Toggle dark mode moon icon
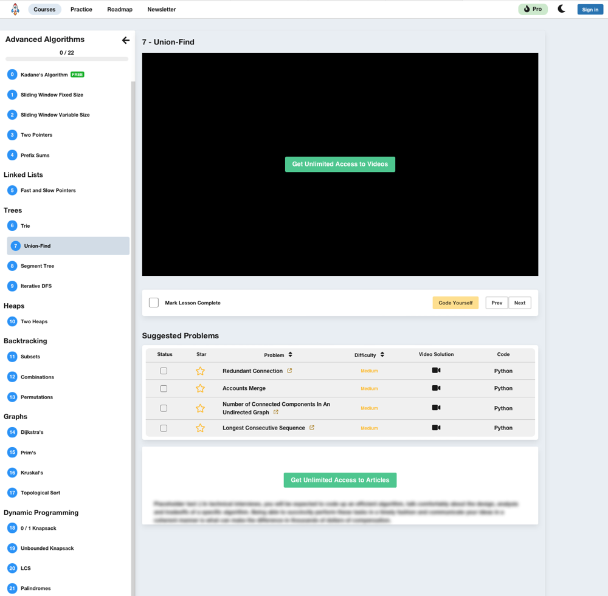Screen dimensions: 608x596 click(561, 9)
